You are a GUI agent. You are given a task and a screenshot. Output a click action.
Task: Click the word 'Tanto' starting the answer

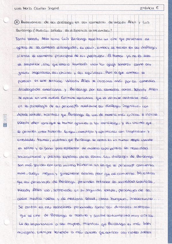(x=20, y=39)
